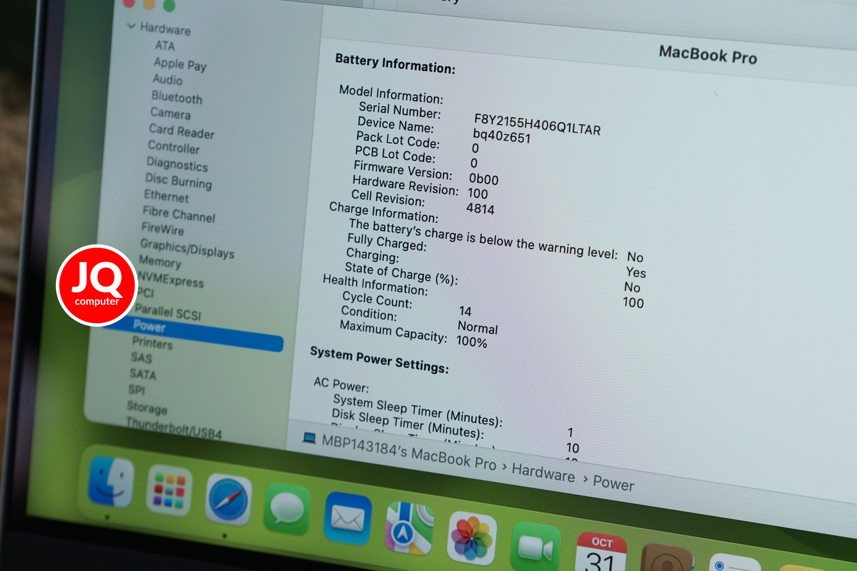Select Storage in the sidebar
The image size is (857, 571).
(147, 407)
